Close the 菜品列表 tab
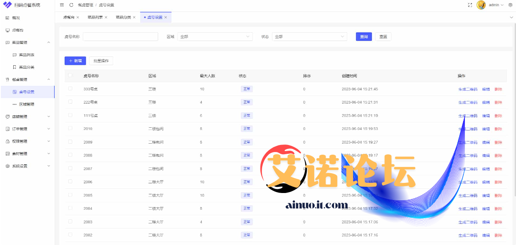The height and width of the screenshot is (245, 516). [x=106, y=17]
